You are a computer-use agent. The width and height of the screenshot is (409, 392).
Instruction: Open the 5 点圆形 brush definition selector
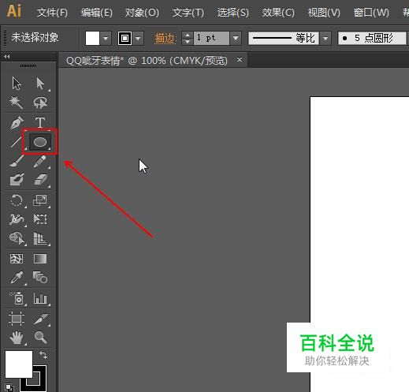click(x=372, y=39)
